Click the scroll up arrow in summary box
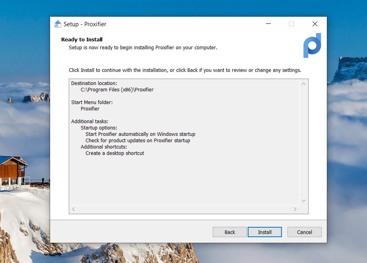Image resolution: width=367 pixels, height=263 pixels. pyautogui.click(x=303, y=84)
